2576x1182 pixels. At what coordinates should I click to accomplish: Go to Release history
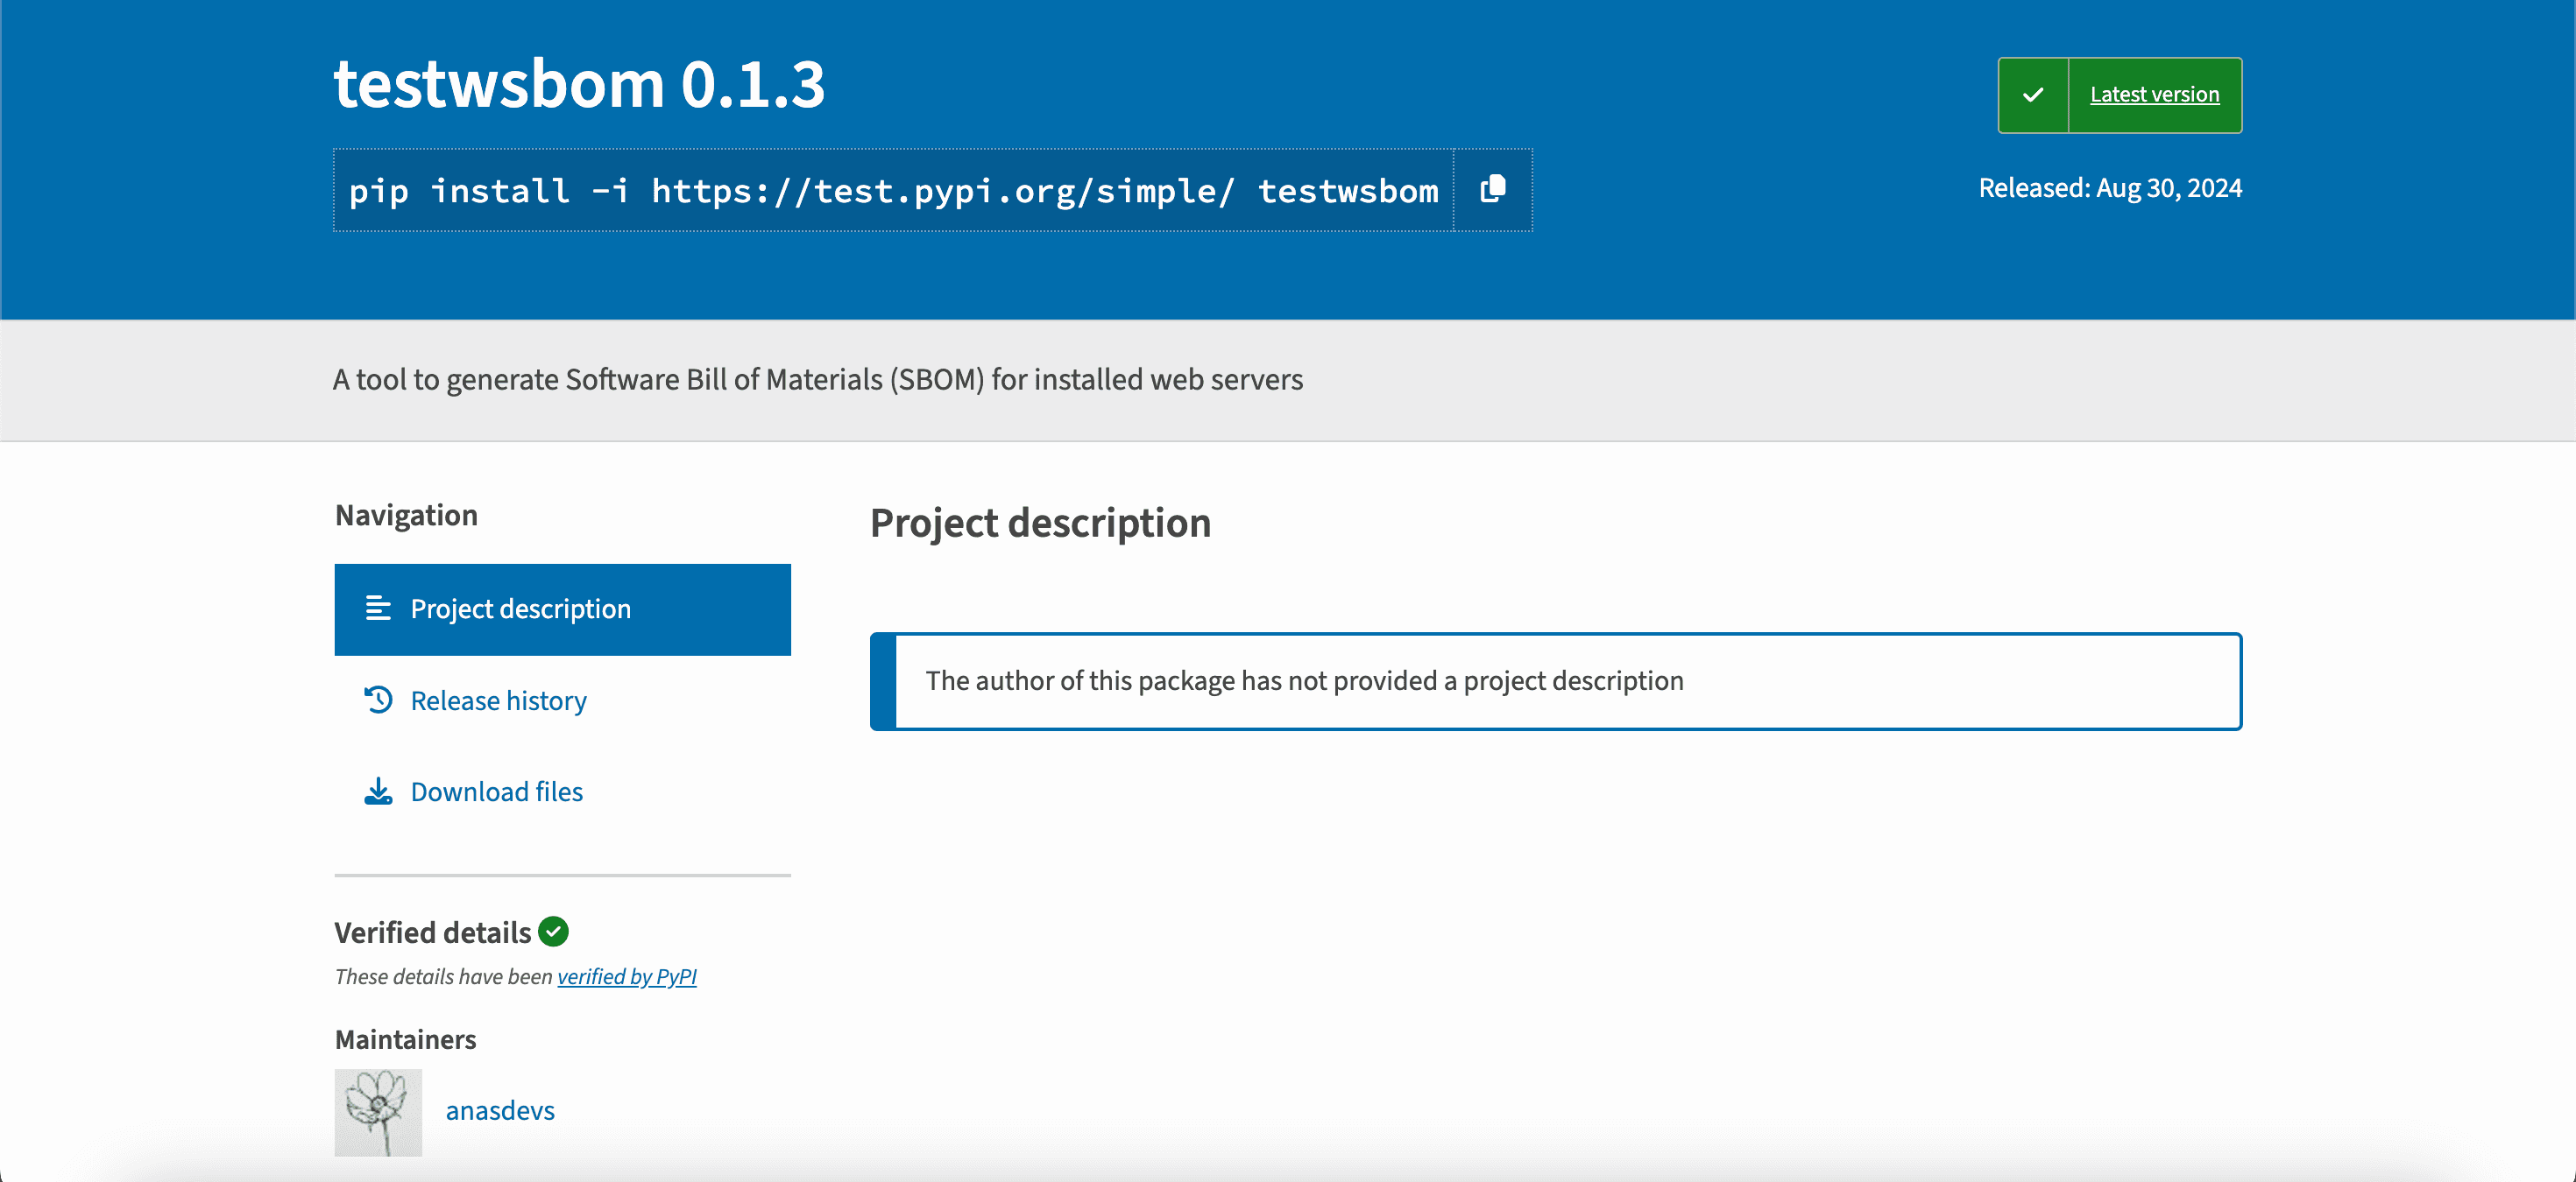click(x=498, y=700)
